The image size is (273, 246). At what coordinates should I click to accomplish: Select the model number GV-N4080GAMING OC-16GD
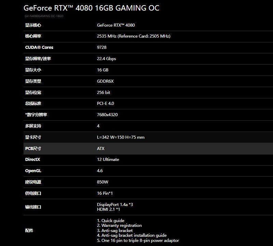coord(44,16)
